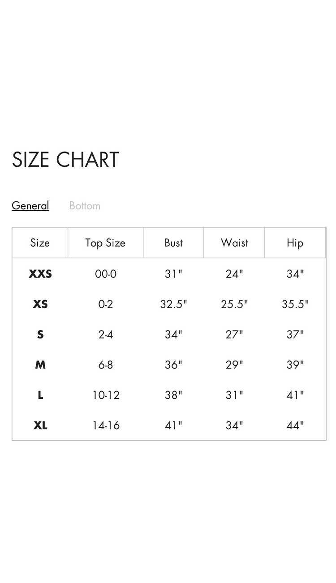Viewport: 336px width, 583px height.
Task: Click the SIZE CHART heading
Action: (65, 160)
